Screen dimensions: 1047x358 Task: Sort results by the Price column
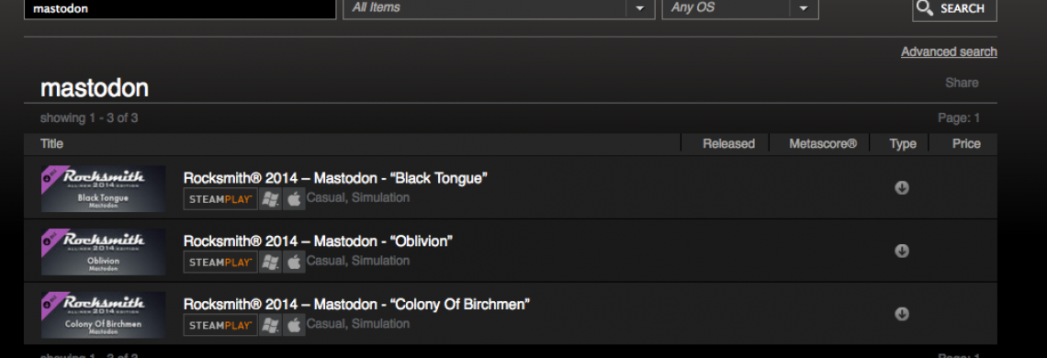coord(966,143)
